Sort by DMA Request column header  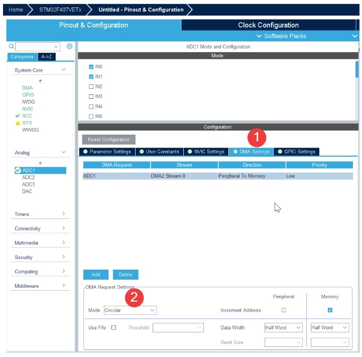tap(116, 165)
